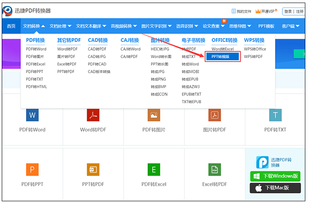The image size is (314, 203).
Task: Select Word转长图 menu entry
Action: point(161,57)
